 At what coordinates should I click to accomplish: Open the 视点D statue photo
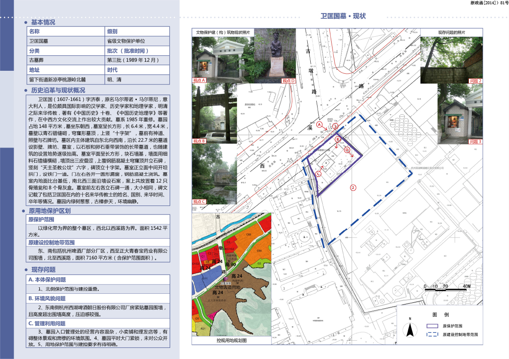276,59
